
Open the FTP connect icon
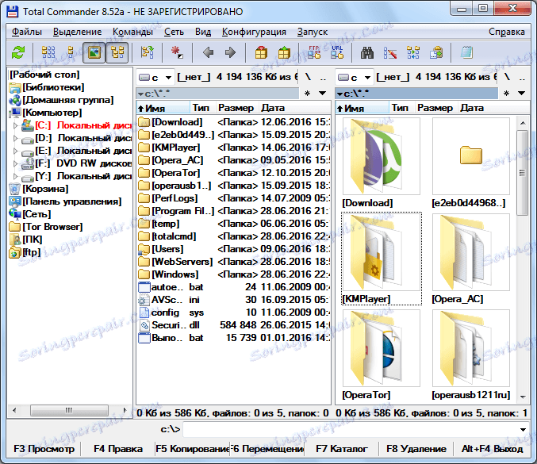314,52
